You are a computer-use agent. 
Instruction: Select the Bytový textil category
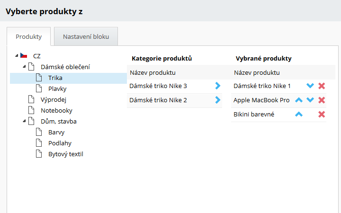[66, 154]
